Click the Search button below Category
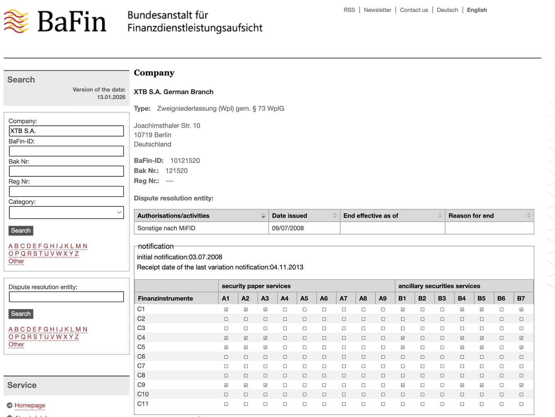 point(20,230)
